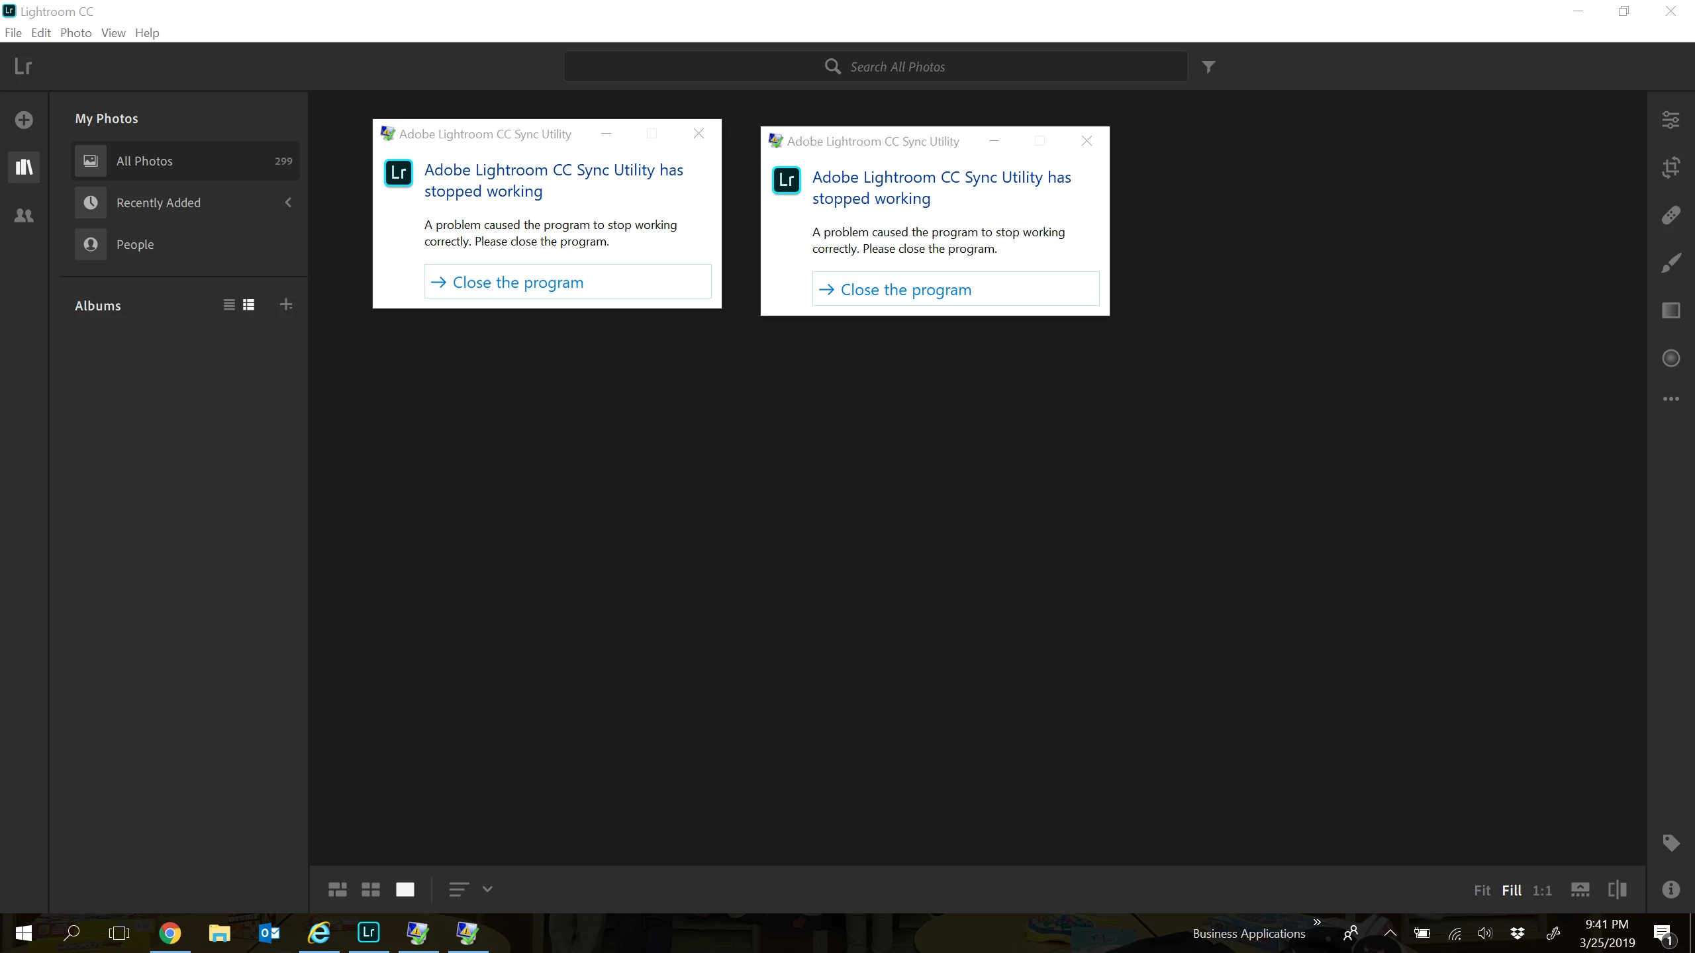Select the Linear Gradient tool
This screenshot has width=1695, height=953.
tap(1671, 310)
